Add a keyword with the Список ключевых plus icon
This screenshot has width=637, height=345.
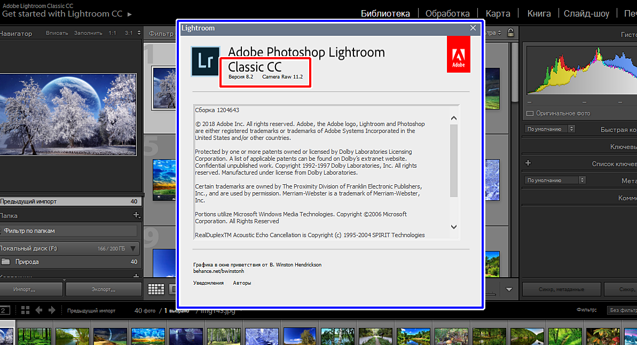(528, 163)
